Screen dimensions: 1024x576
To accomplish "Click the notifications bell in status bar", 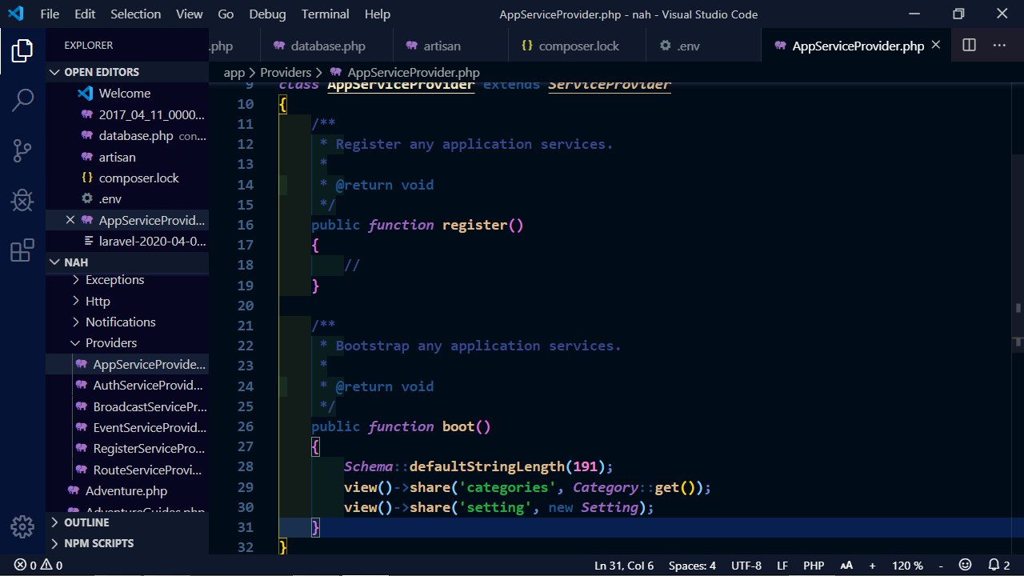I will 999,566.
